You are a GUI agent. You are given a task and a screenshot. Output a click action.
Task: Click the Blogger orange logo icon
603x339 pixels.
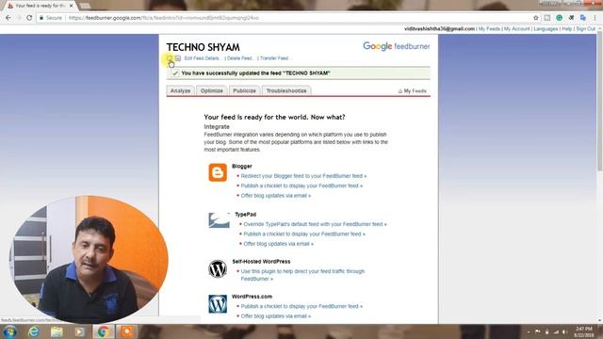[x=218, y=172]
